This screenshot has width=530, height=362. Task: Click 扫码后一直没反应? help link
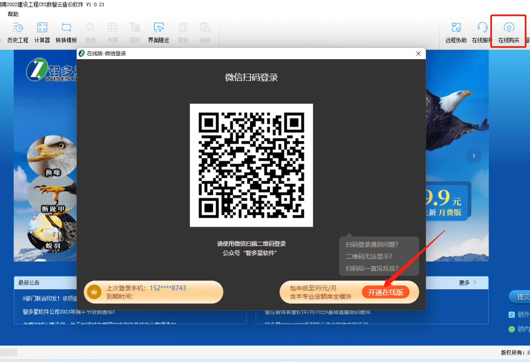tap(372, 268)
